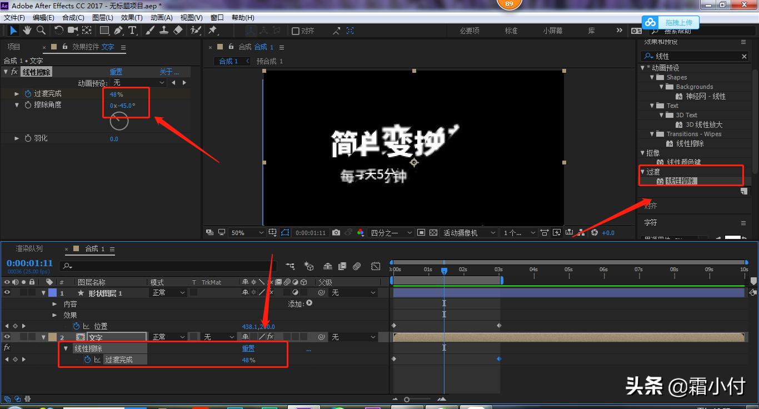
Task: Toggle visibility of layer 形状图层 1
Action: [x=8, y=292]
